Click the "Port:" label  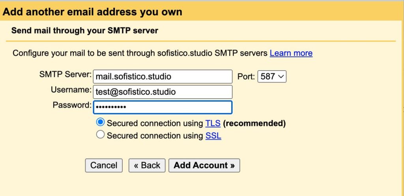(x=246, y=77)
